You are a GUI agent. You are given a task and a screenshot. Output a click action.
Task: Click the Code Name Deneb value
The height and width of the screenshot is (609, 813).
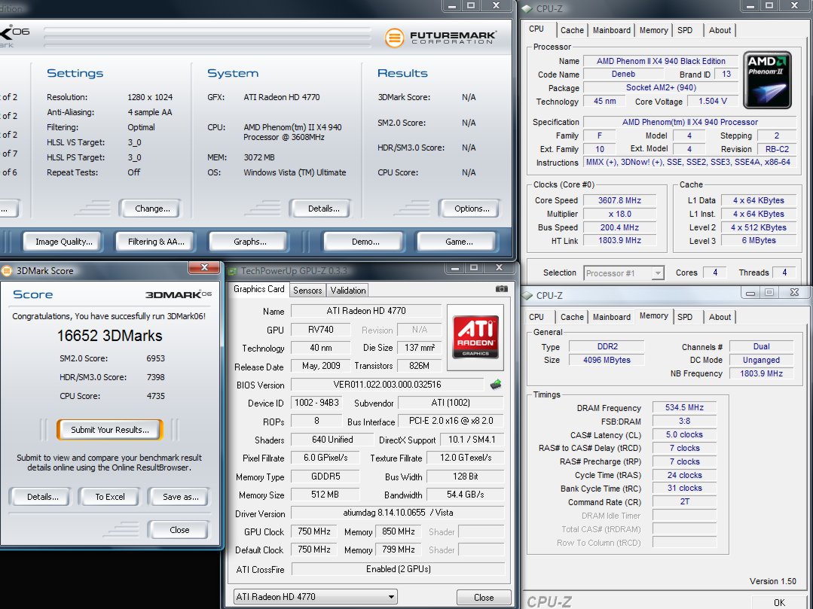pos(623,74)
